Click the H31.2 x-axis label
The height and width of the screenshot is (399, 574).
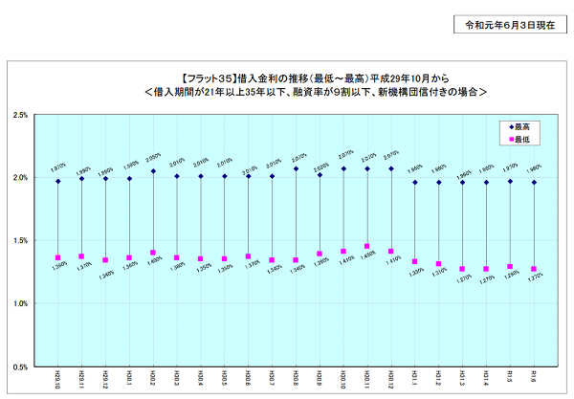438,378
